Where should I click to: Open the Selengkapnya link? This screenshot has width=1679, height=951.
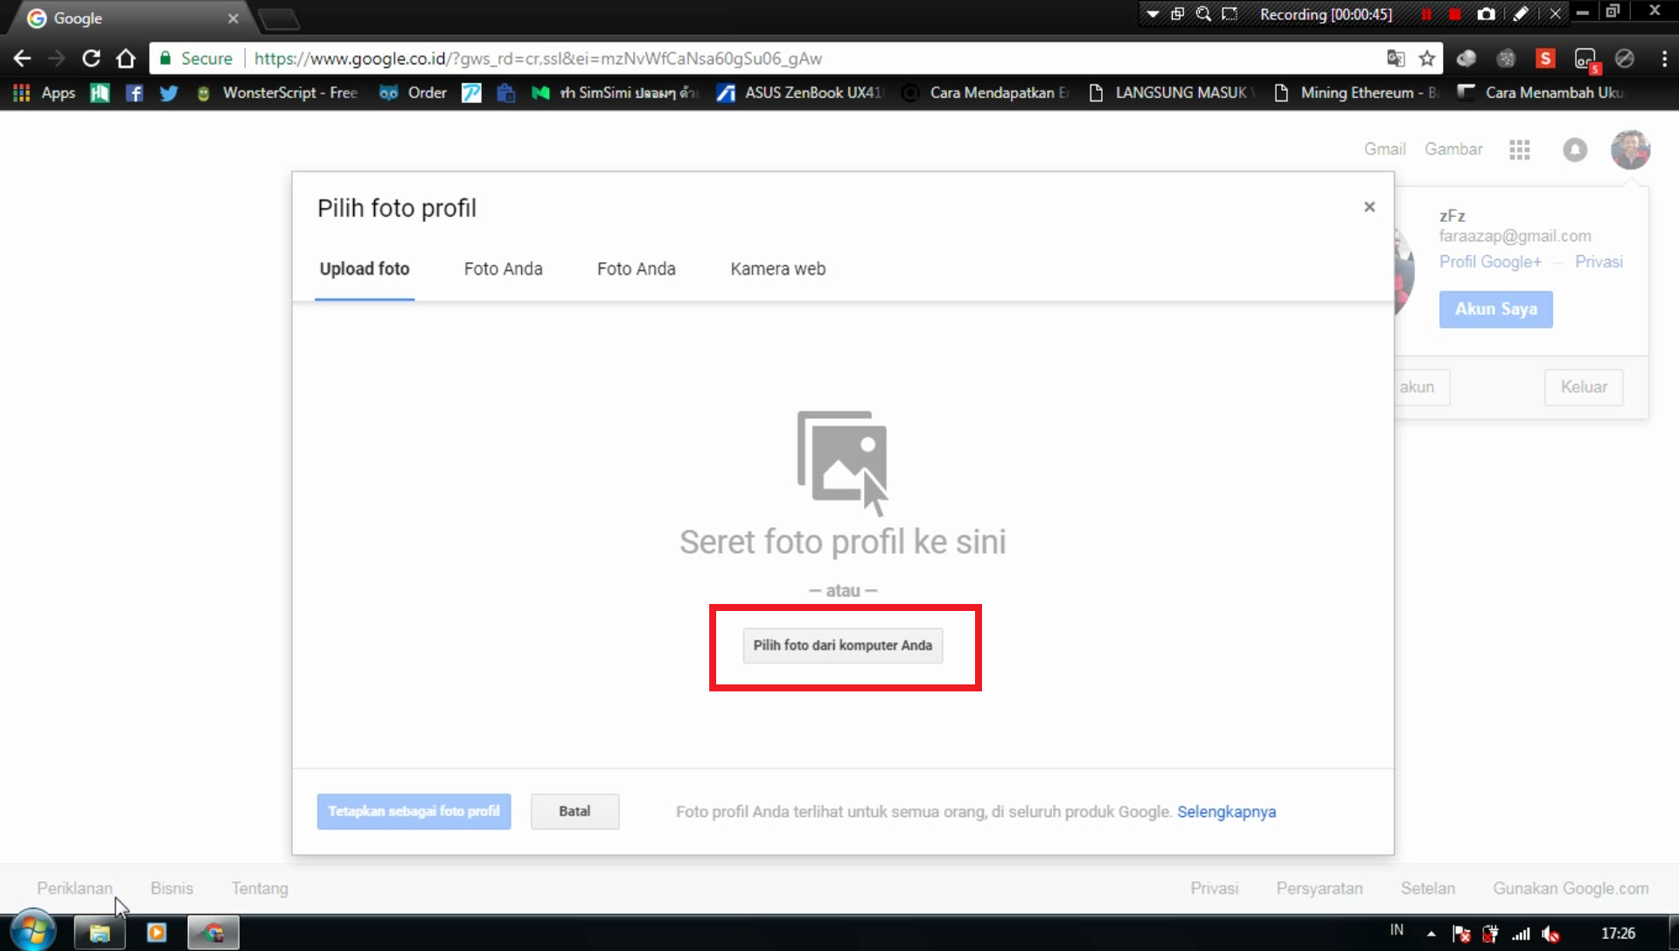(x=1226, y=812)
